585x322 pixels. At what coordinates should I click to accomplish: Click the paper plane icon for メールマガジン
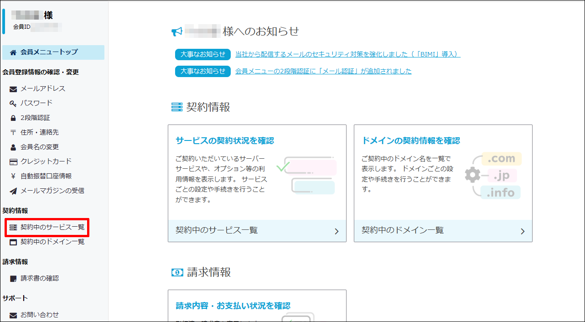13,191
